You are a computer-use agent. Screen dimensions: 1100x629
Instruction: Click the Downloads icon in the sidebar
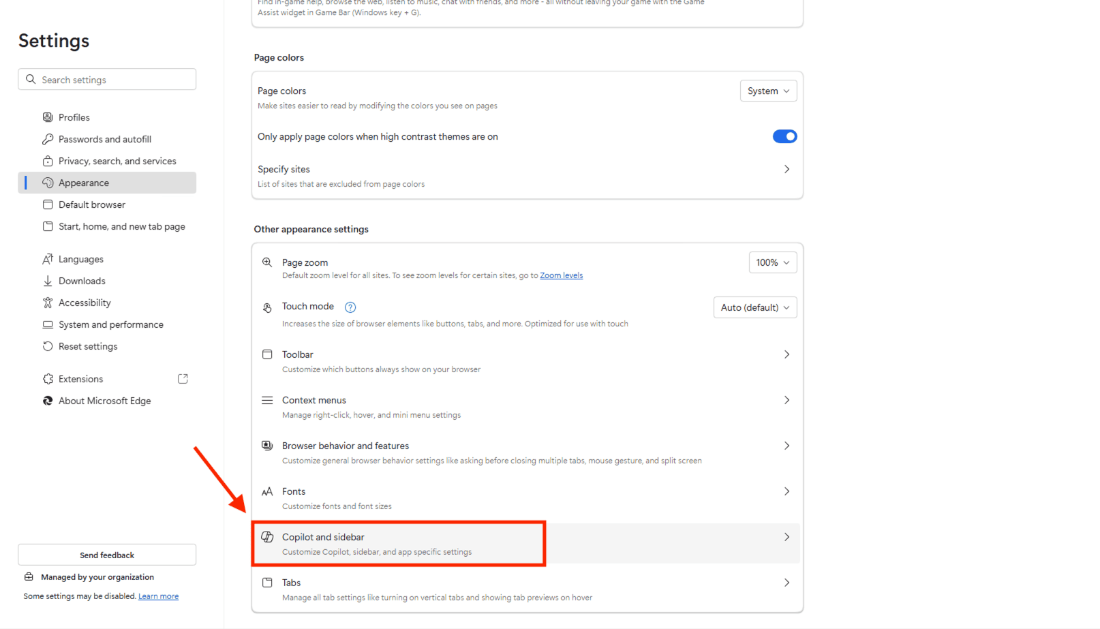coord(47,281)
